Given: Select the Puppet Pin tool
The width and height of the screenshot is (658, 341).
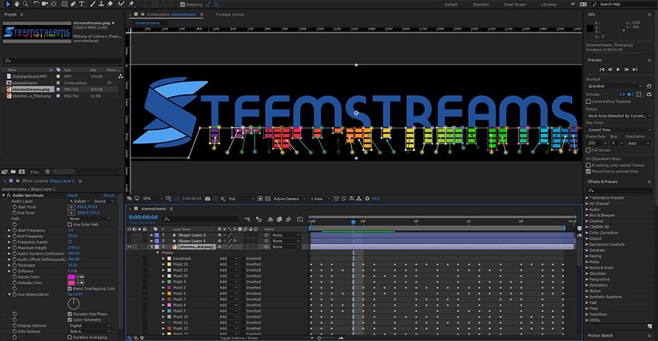Looking at the screenshot, I should click(132, 4).
